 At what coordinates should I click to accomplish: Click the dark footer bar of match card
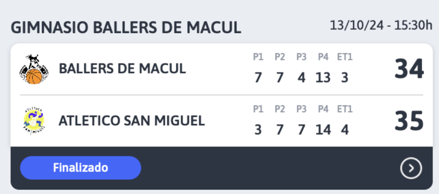(x=221, y=168)
